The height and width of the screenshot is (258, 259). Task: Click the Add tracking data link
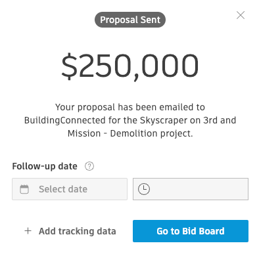point(70,231)
